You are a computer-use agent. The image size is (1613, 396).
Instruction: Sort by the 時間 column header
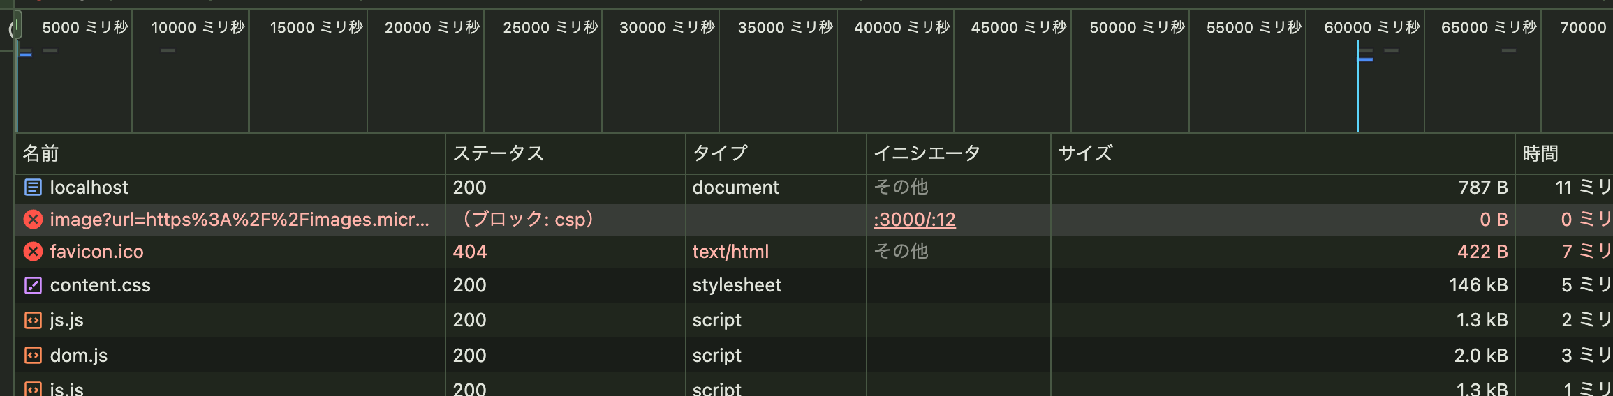tap(1540, 153)
